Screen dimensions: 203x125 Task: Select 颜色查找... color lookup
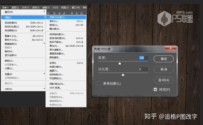pyautogui.click(x=66, y=58)
